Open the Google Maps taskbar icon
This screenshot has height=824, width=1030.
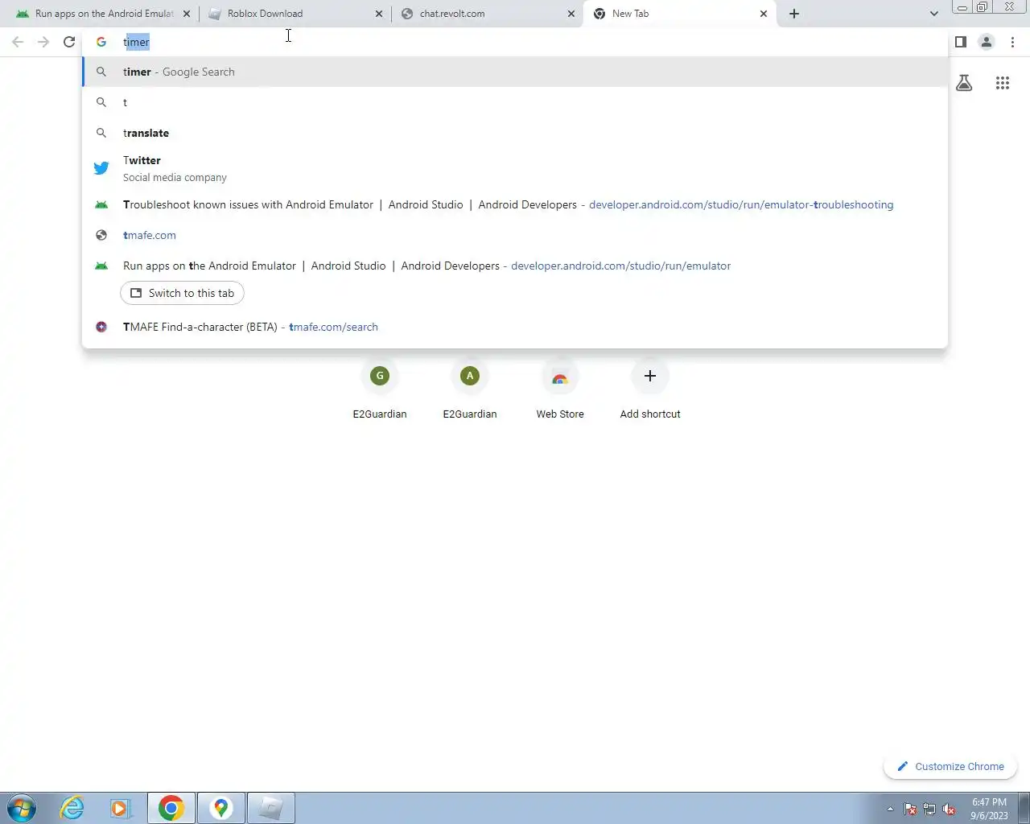220,808
